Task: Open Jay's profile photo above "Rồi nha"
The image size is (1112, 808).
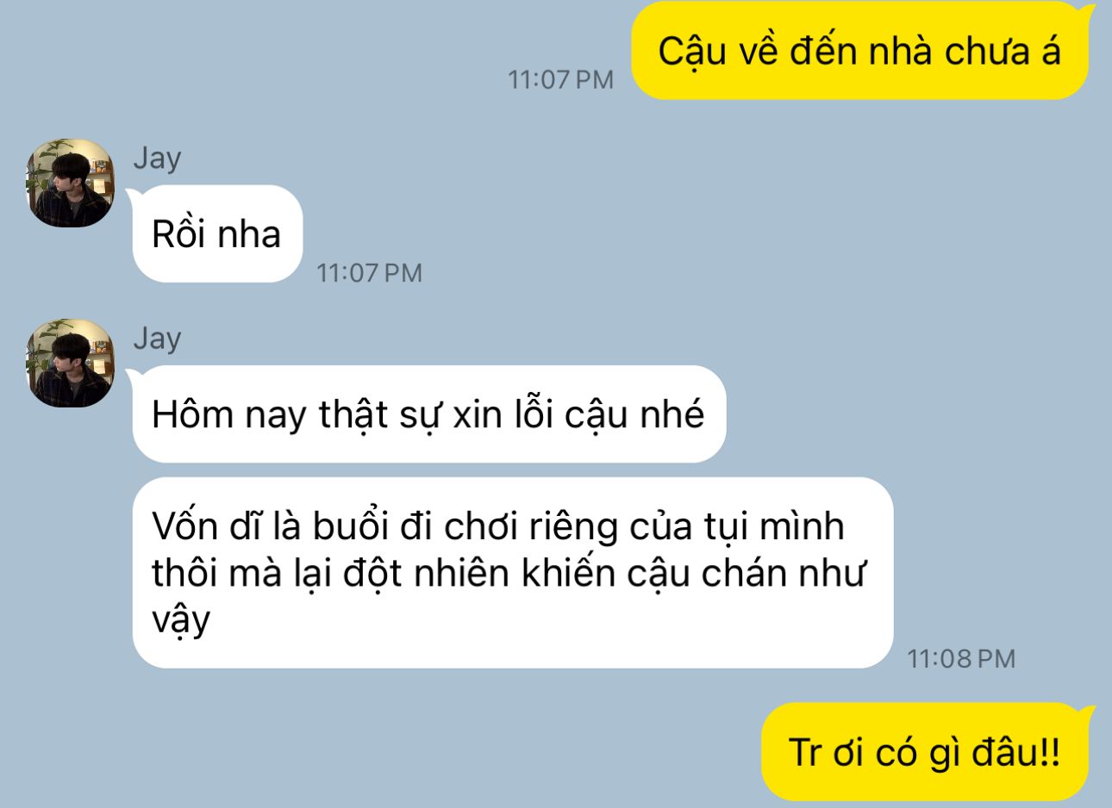Action: click(x=71, y=183)
